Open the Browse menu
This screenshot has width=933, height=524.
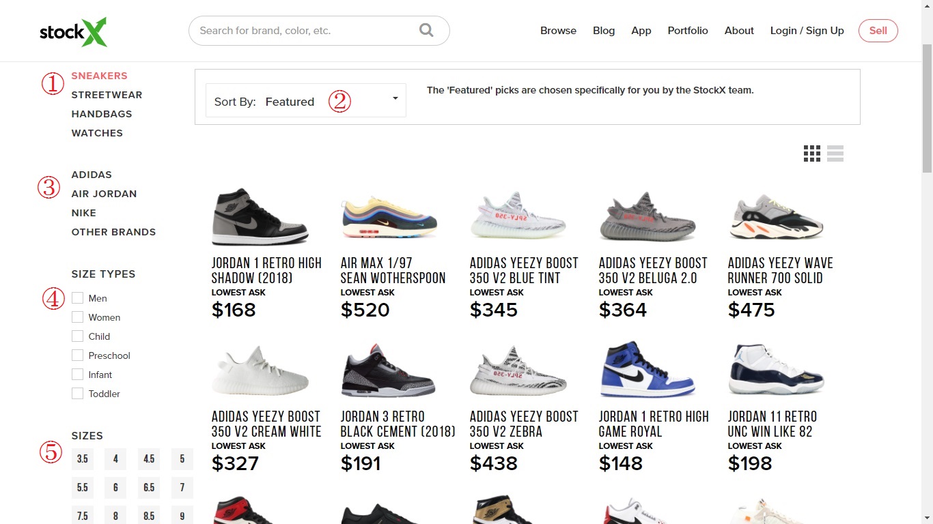pos(558,31)
